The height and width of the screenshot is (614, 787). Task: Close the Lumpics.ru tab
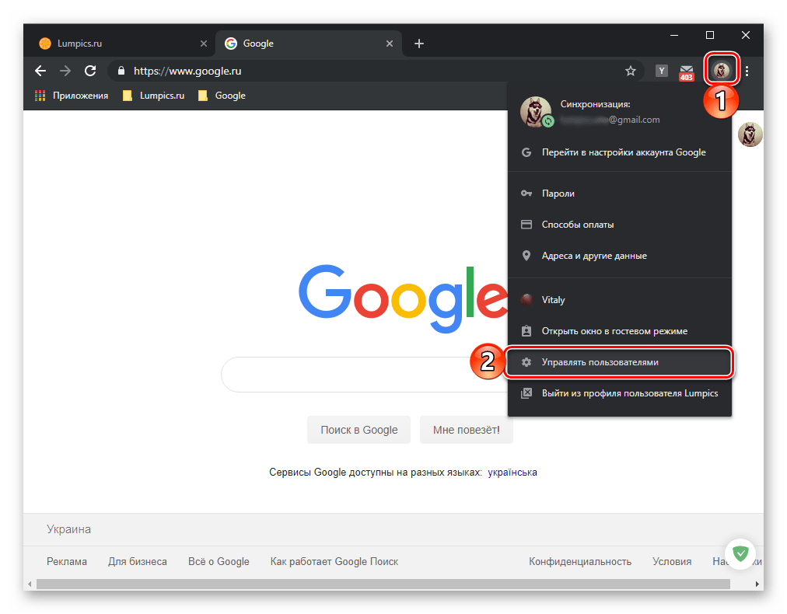click(203, 44)
